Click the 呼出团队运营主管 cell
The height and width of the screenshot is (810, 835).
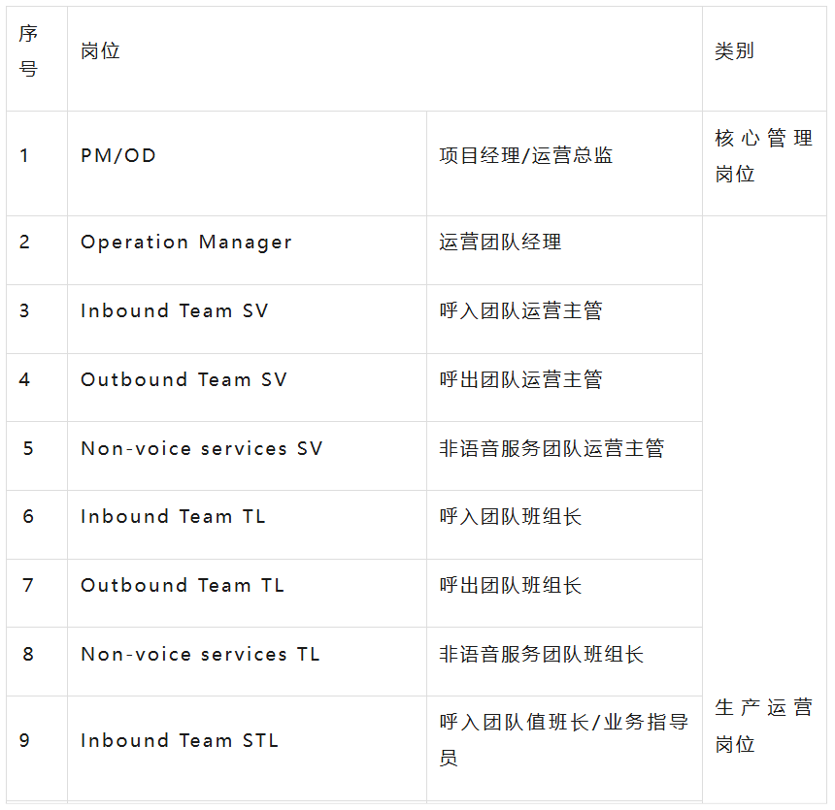pos(564,387)
